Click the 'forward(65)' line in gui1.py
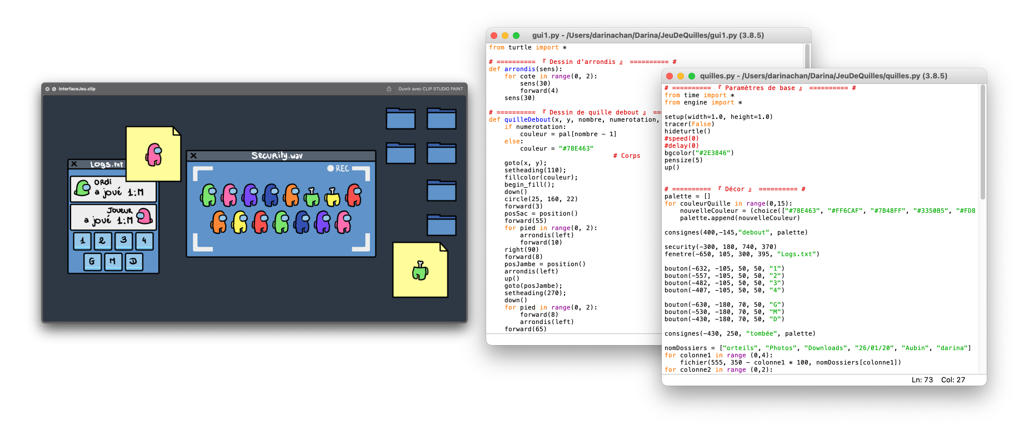The width and height of the screenshot is (1014, 444). pyautogui.click(x=526, y=330)
